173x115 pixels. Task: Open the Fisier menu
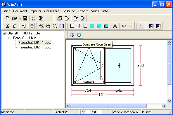click(6, 11)
